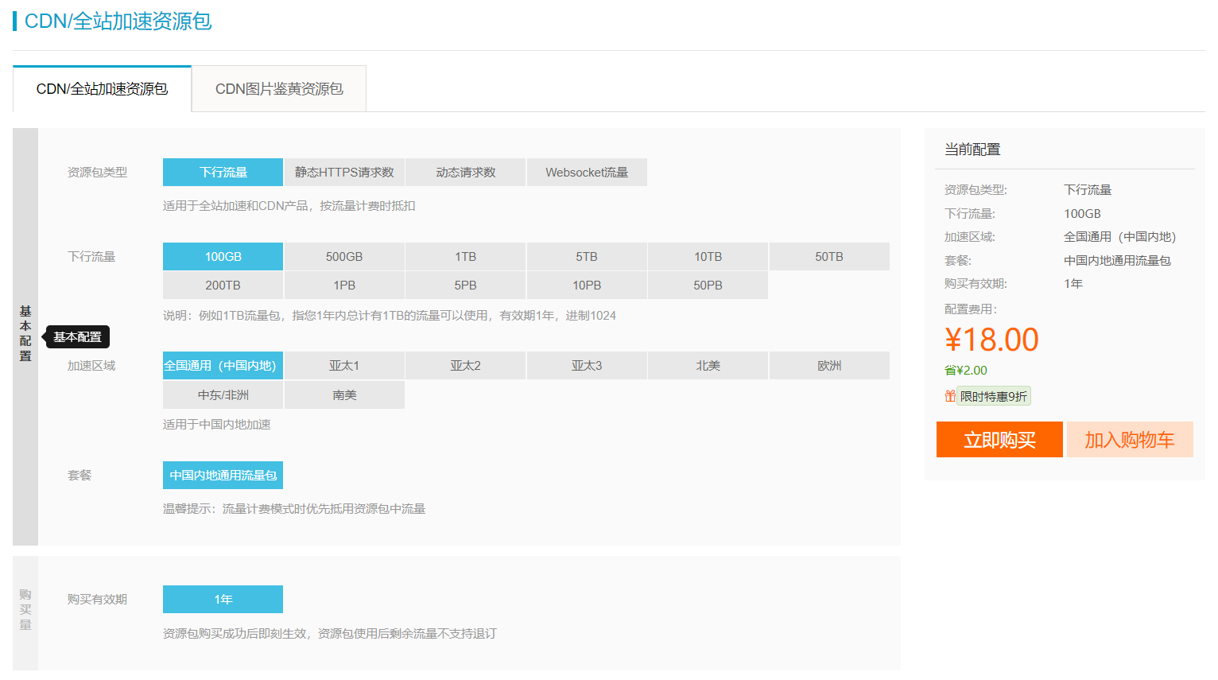Viewport: 1218px width, 680px height.
Task: Select the 200TB traffic option
Action: [x=223, y=286]
